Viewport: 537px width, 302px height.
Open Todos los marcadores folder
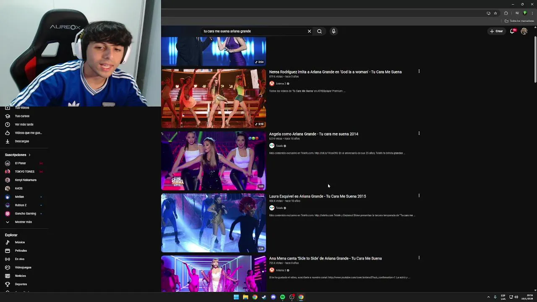point(519,21)
